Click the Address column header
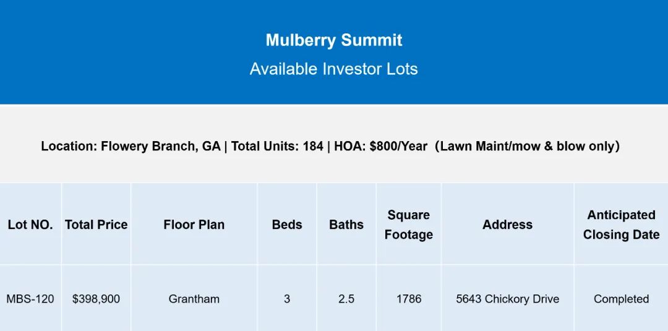This screenshot has width=668, height=331. click(507, 225)
